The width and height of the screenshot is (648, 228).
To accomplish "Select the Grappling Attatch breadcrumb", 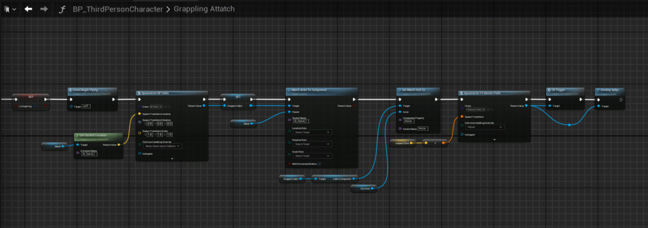I will click(204, 9).
